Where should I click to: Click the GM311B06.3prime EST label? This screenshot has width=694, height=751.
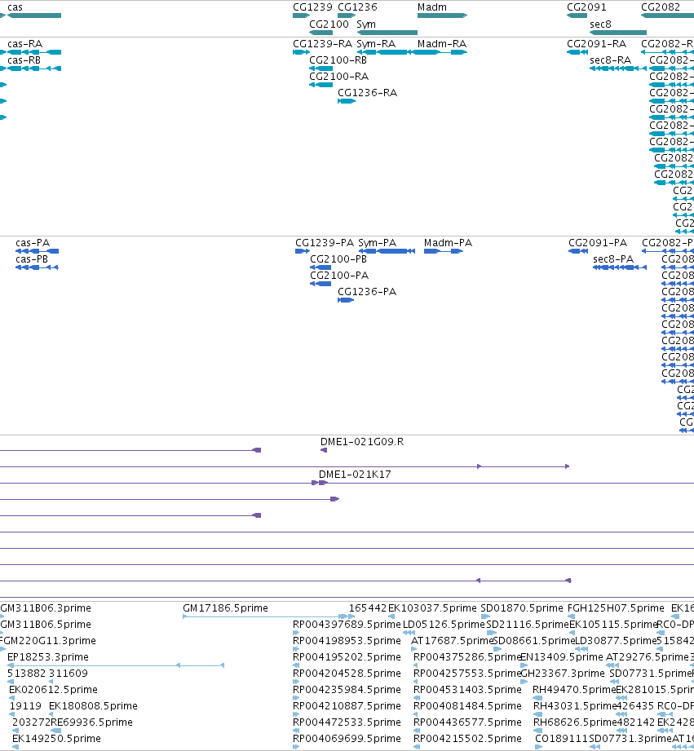point(46,608)
